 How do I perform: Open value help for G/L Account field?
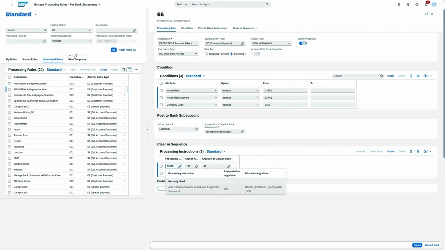pos(196,129)
